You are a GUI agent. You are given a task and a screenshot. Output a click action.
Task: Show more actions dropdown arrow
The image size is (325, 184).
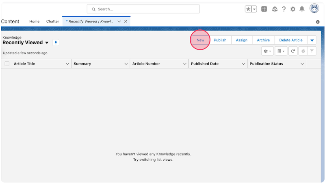pos(312,40)
